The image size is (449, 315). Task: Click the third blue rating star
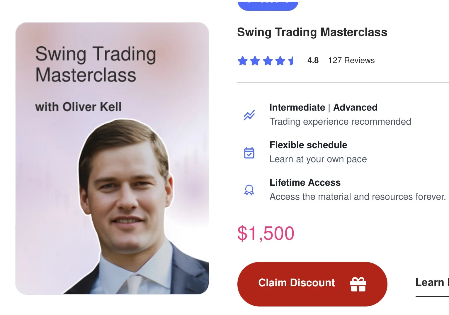[x=268, y=61]
